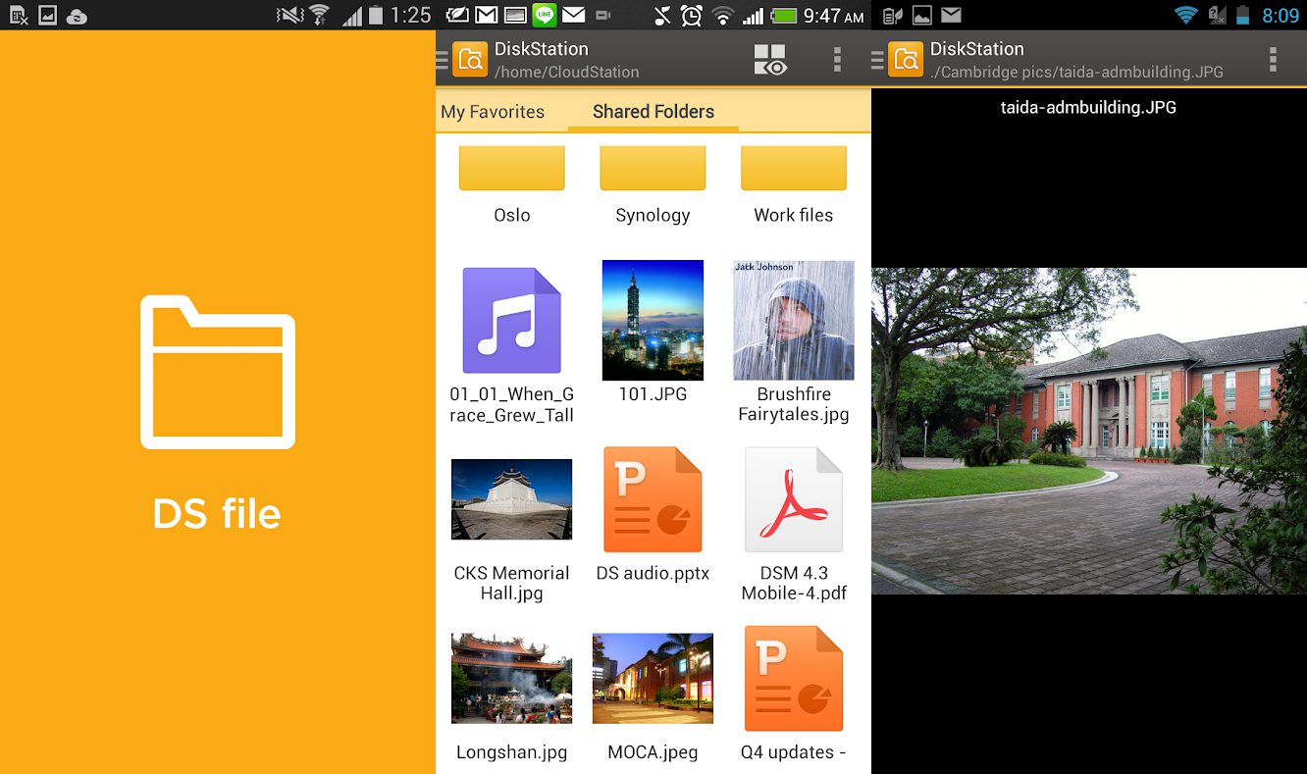Expand the navigation drawer from CloudStation header icon
This screenshot has height=774, width=1307.
point(463,60)
